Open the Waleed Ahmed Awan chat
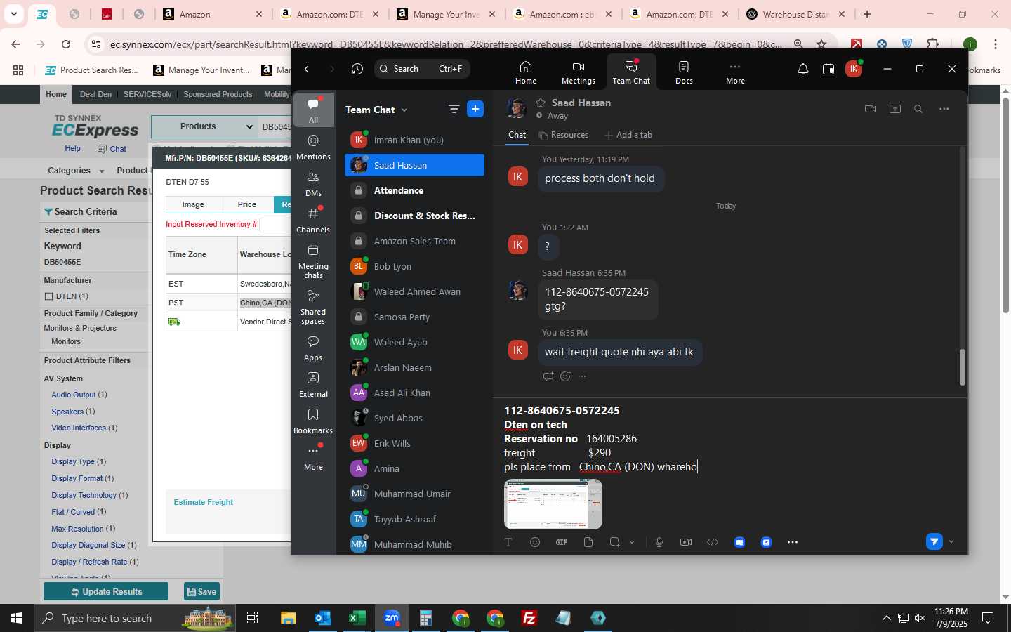1011x632 pixels. 414,291
